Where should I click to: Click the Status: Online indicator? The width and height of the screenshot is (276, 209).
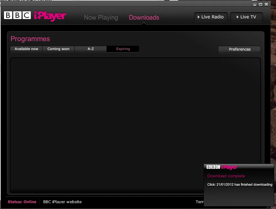[x=22, y=202]
